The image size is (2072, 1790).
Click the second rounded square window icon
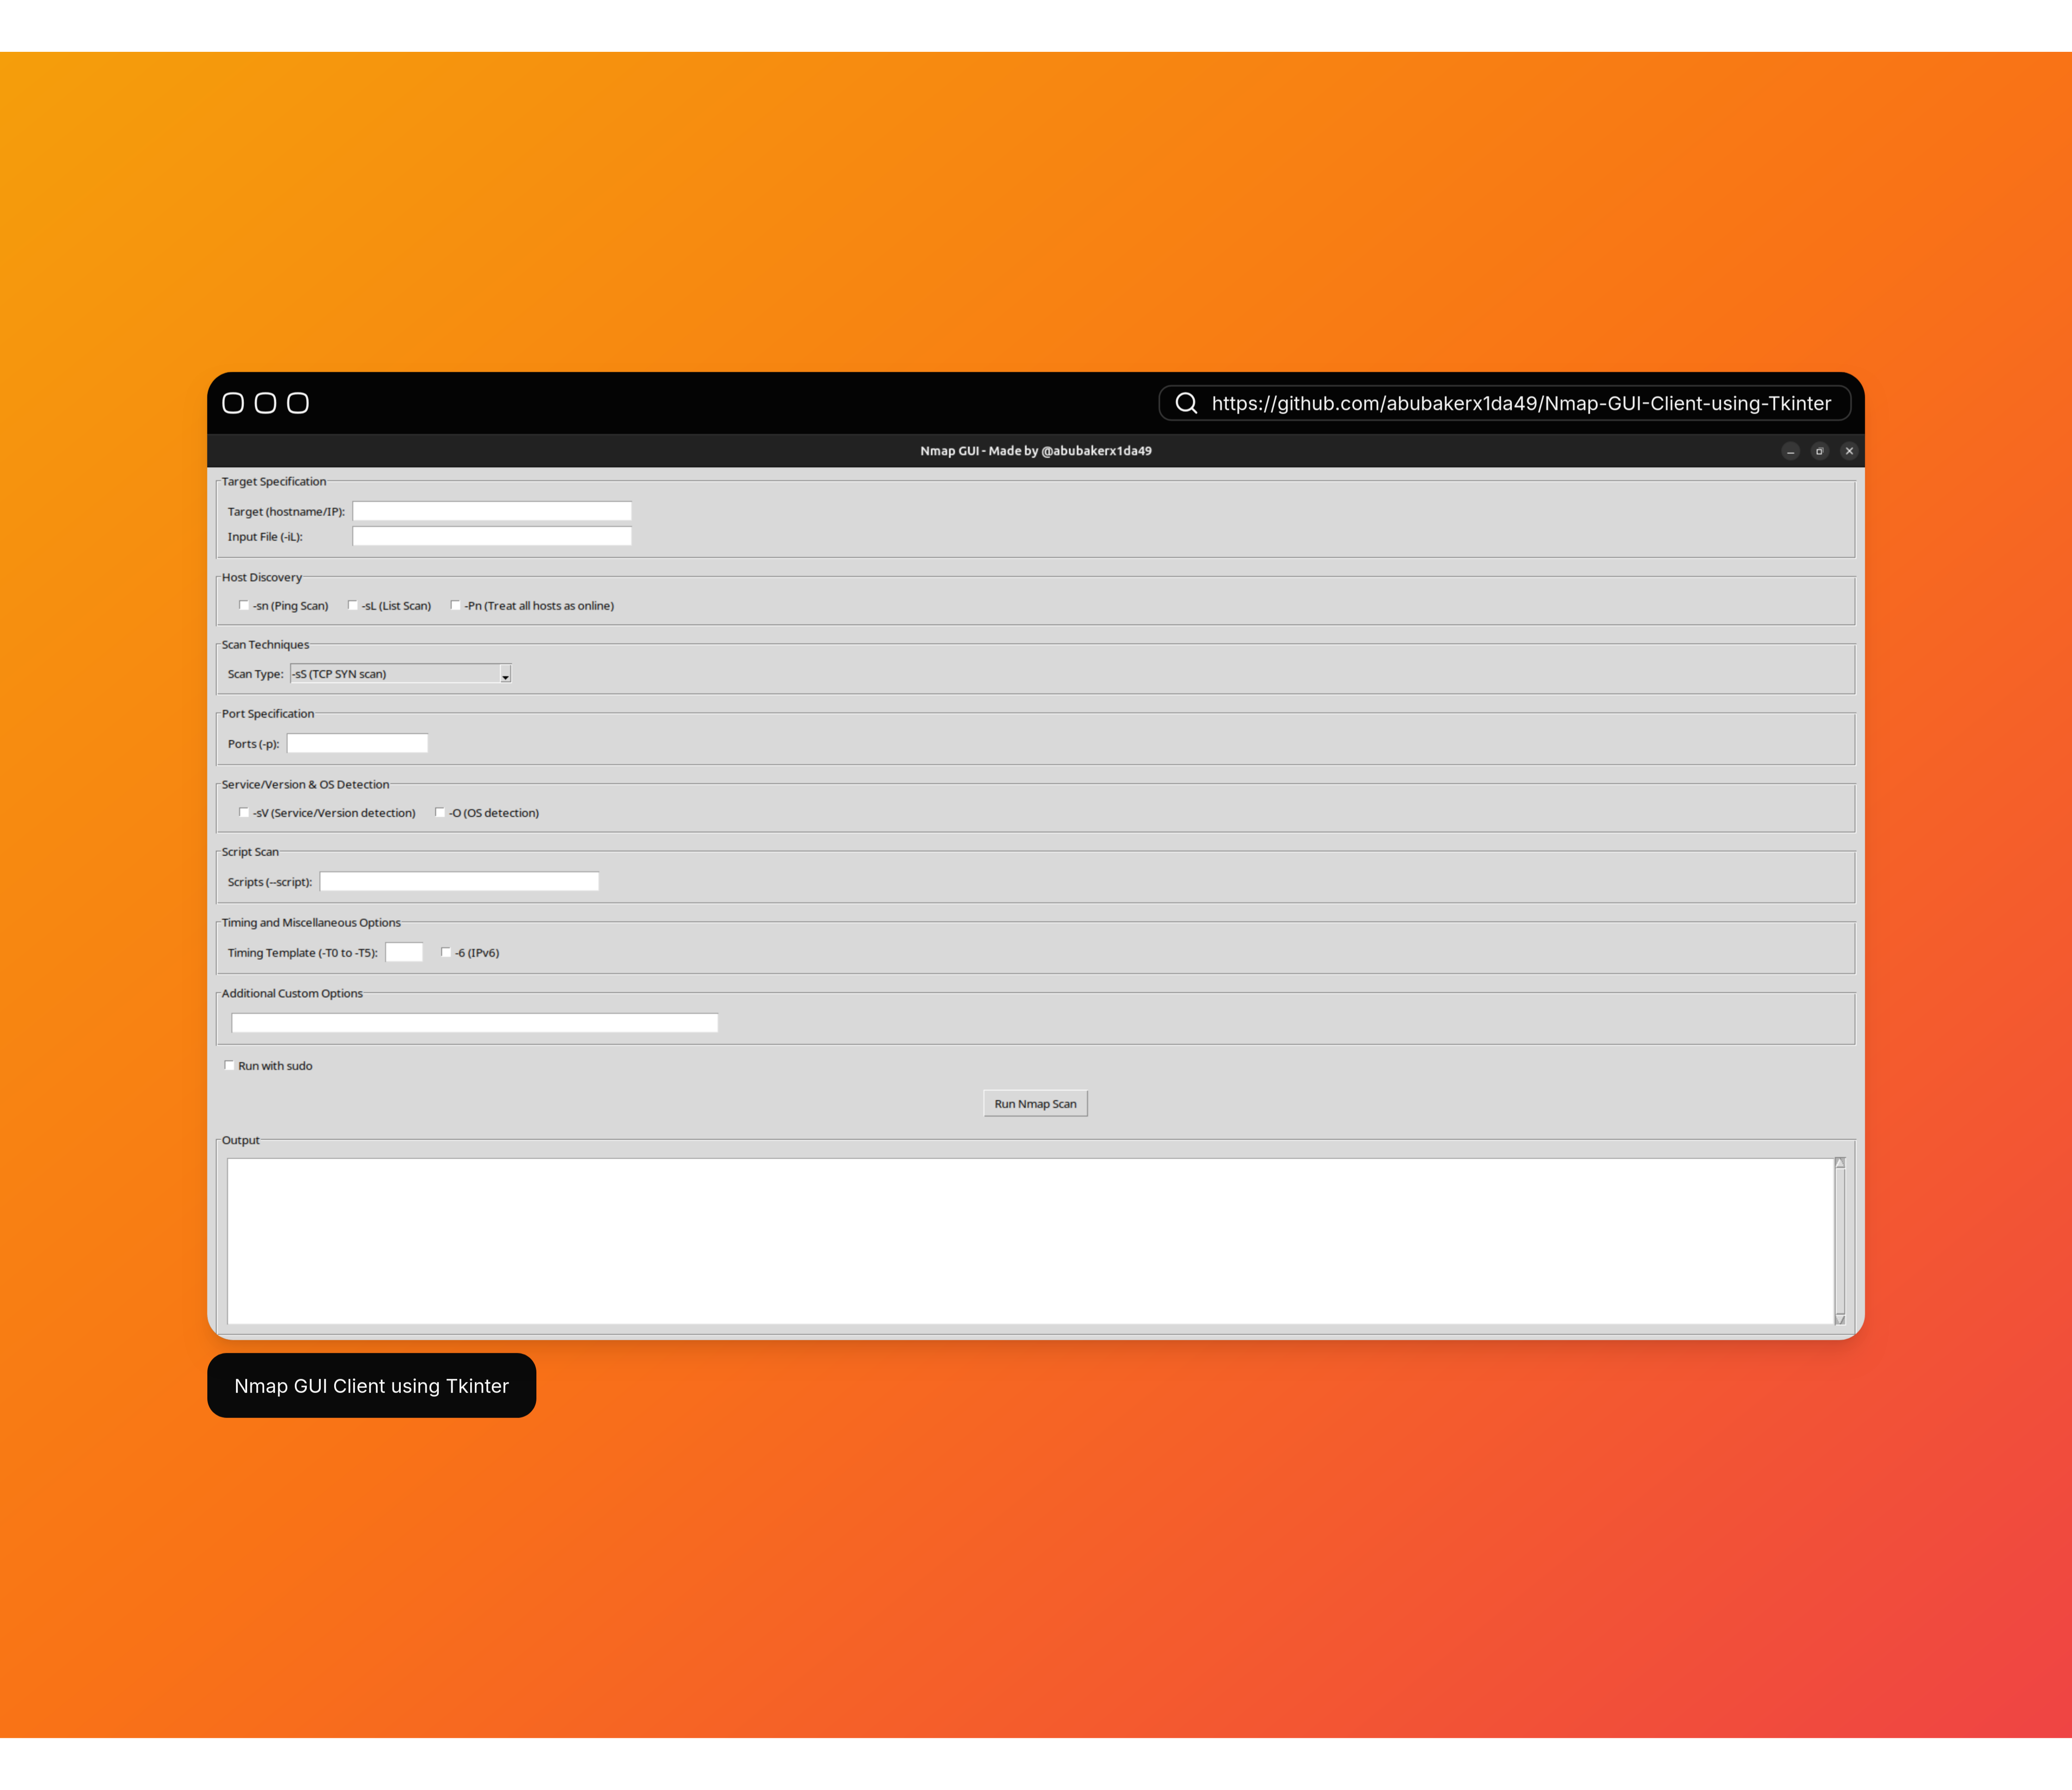tap(265, 403)
